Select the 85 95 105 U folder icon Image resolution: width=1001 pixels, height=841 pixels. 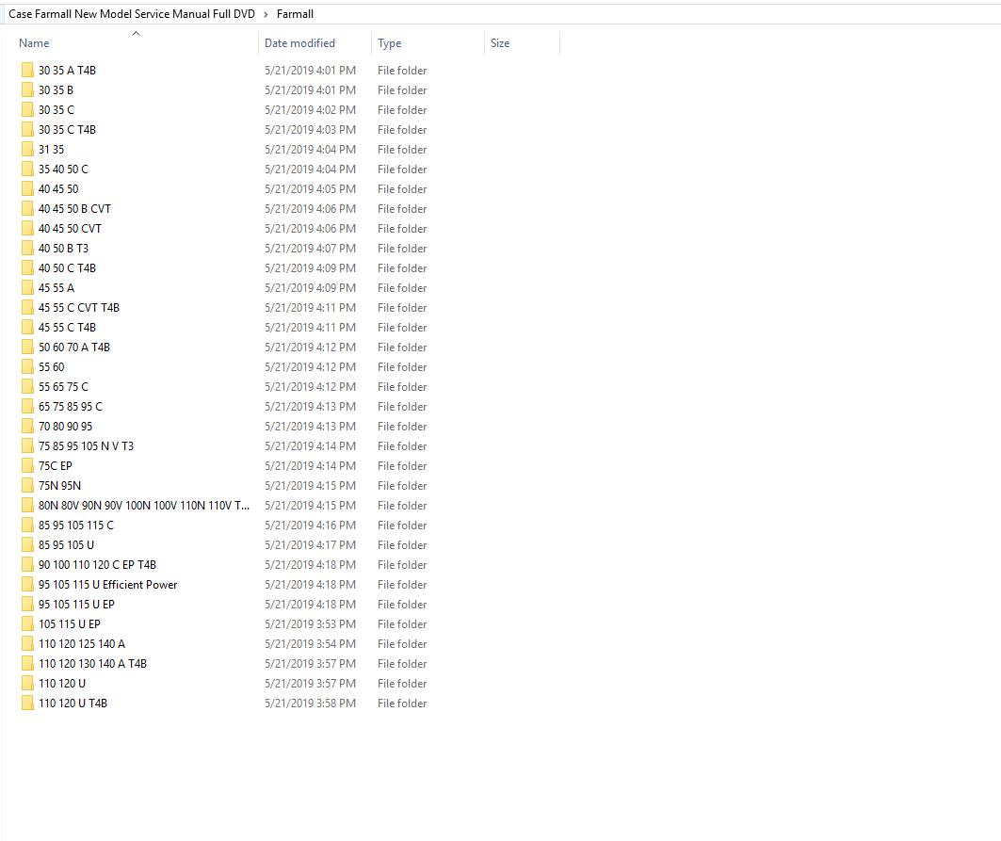[26, 545]
